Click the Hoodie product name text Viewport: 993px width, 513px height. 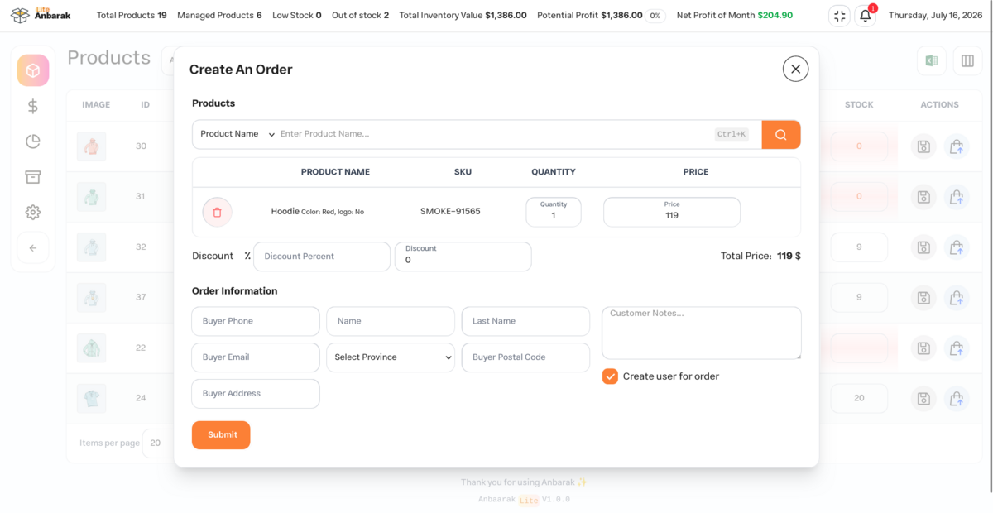(x=285, y=211)
